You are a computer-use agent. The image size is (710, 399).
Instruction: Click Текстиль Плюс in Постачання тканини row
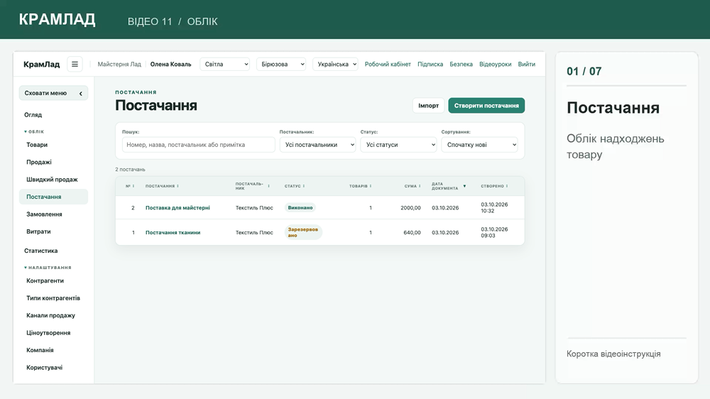pos(254,233)
